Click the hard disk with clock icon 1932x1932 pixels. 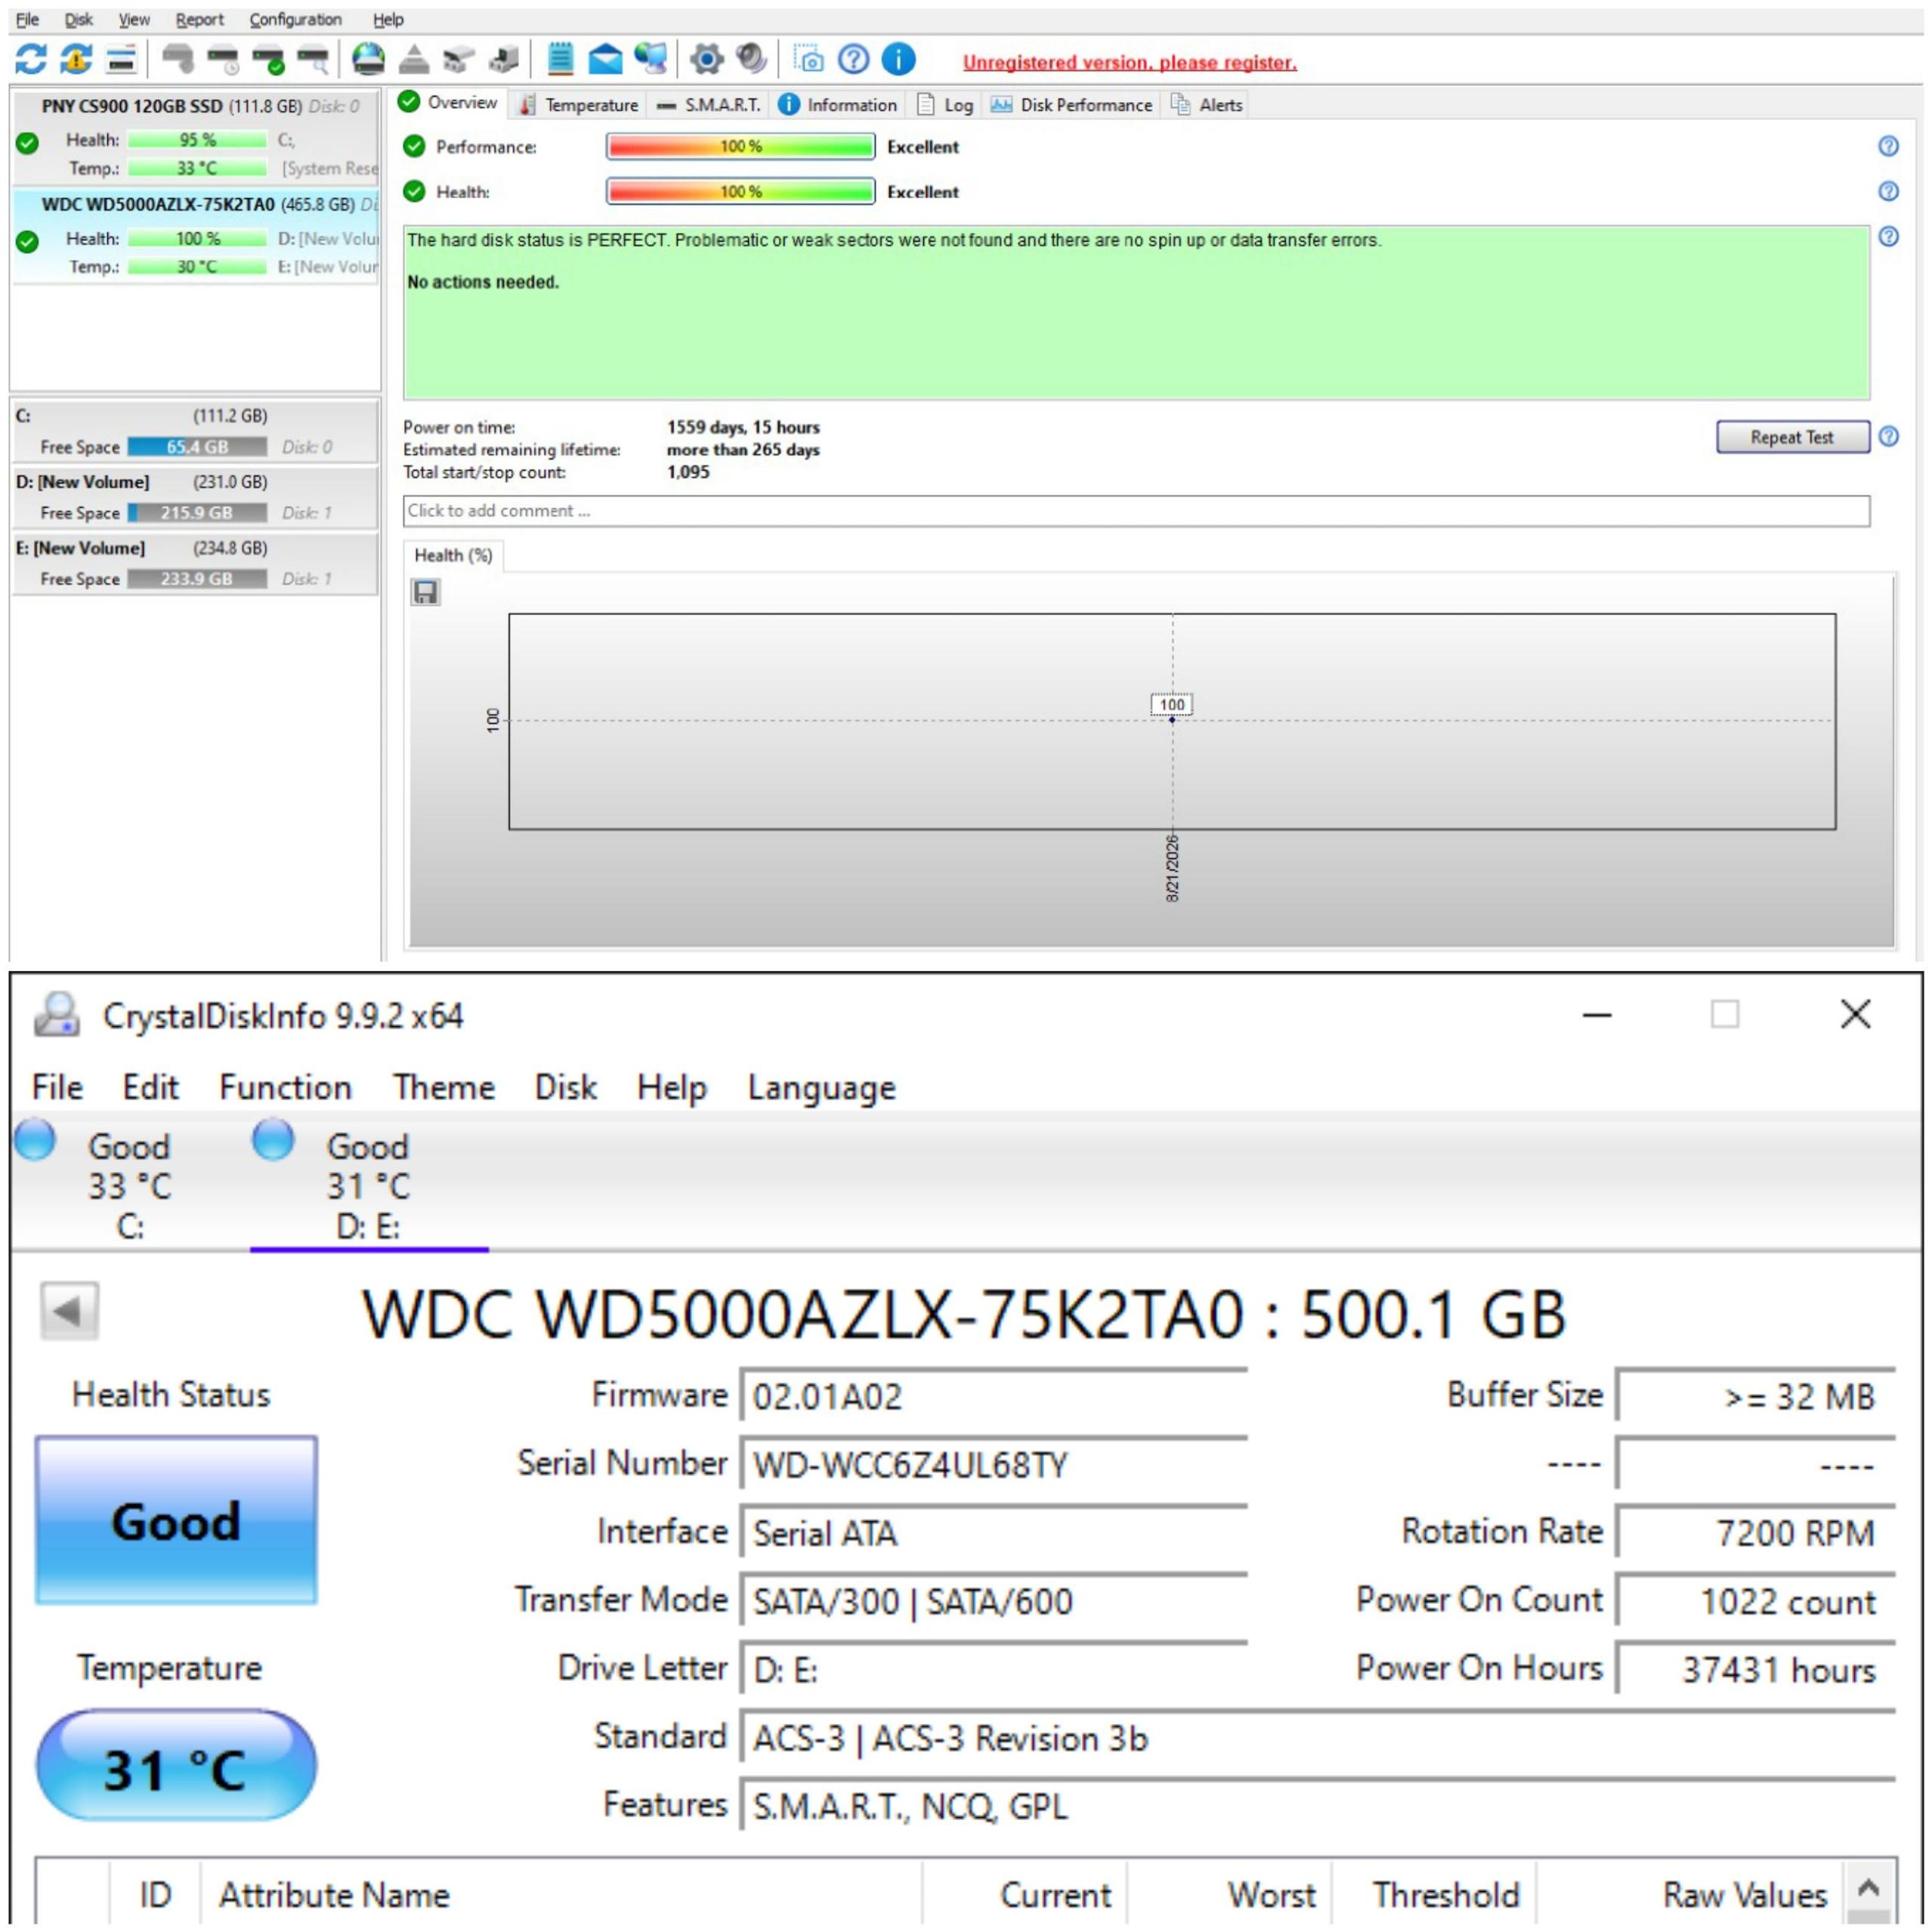(x=223, y=60)
